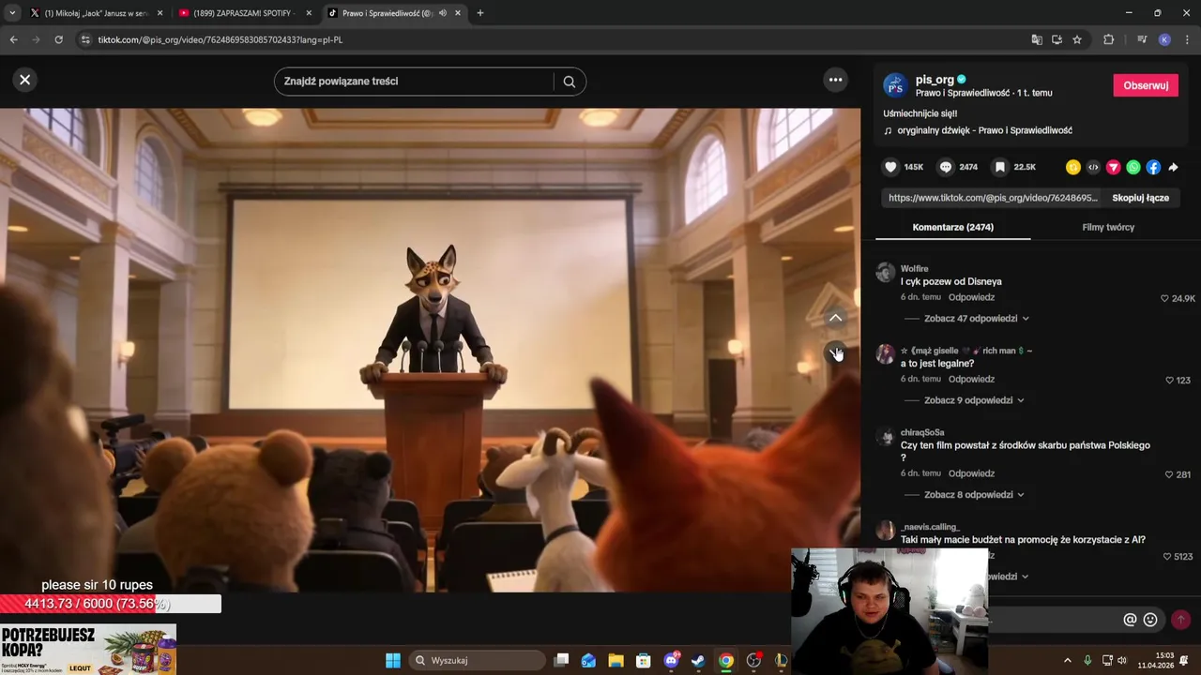Image resolution: width=1201 pixels, height=675 pixels.
Task: Open chiraqSoSa commenter username
Action: pyautogui.click(x=922, y=432)
